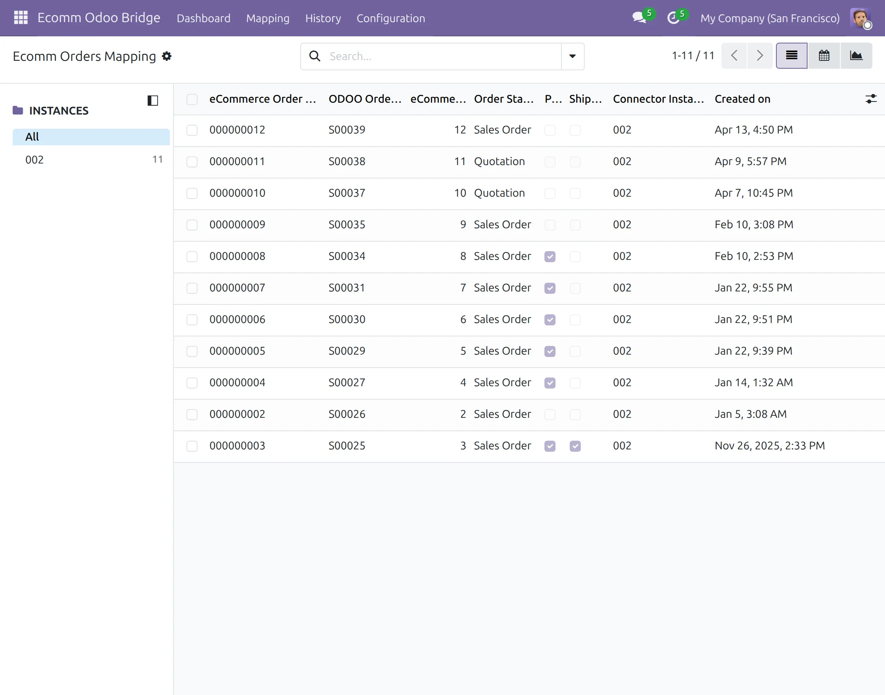Viewport: 885px width, 695px height.
Task: Click date Feb 10, 3:08 PM
Action: pyautogui.click(x=754, y=225)
